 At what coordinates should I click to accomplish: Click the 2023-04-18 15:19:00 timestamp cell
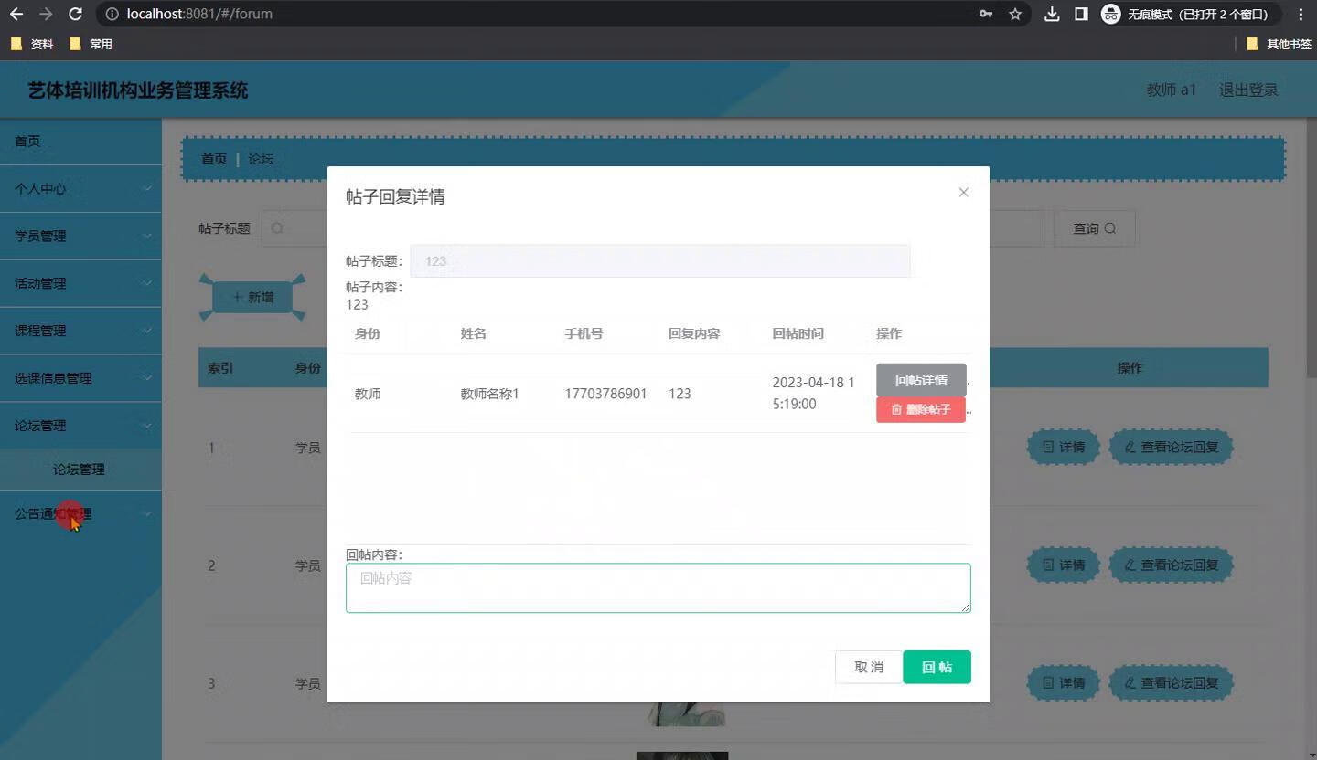[x=814, y=393]
